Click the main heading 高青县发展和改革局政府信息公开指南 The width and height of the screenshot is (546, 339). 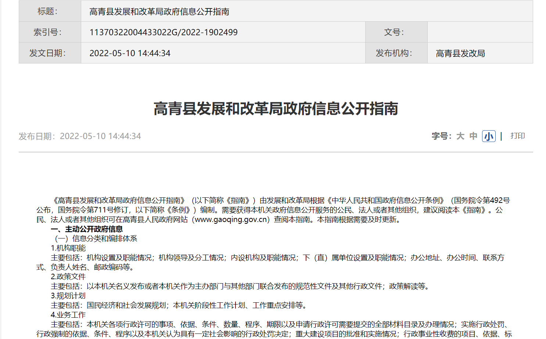click(276, 109)
